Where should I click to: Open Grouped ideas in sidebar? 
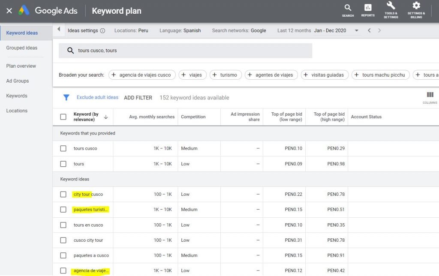pyautogui.click(x=22, y=48)
